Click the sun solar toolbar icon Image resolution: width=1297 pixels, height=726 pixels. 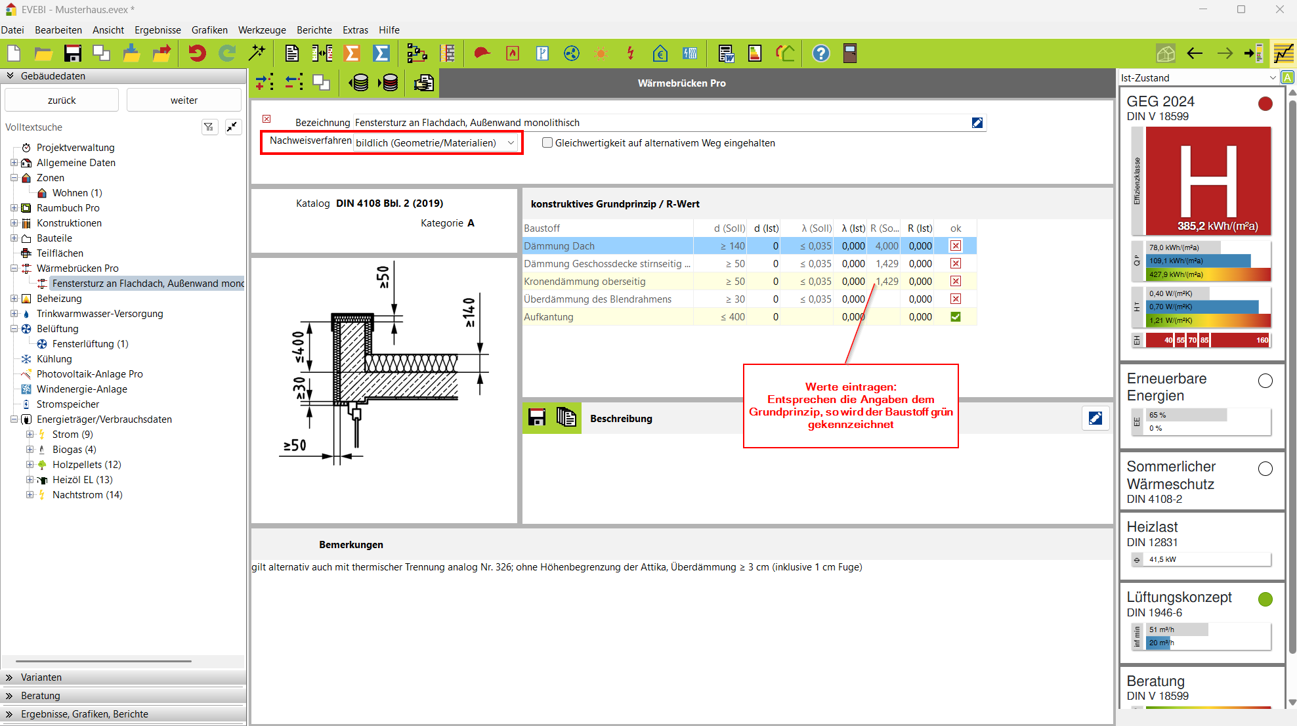point(601,53)
